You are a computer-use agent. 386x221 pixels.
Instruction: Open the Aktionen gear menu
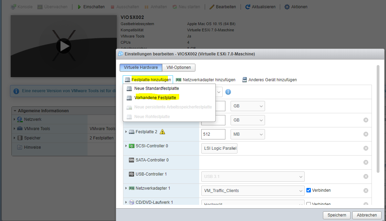[296, 7]
